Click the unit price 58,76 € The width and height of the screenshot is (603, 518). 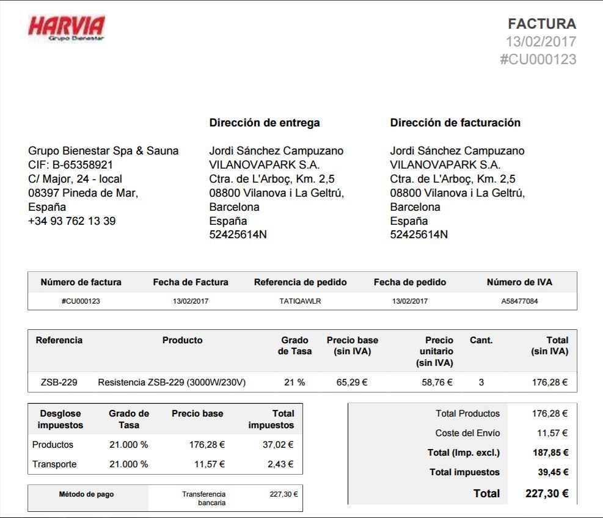click(x=437, y=382)
